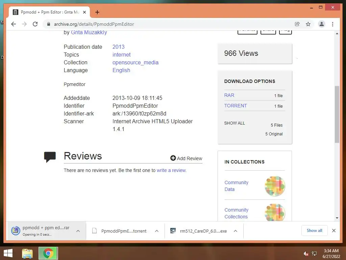This screenshot has height=260, width=346.
Task: Click the exe file icon in downloads bar
Action: [x=173, y=231]
